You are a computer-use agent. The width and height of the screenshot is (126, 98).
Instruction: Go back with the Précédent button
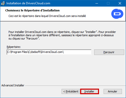pos(71,91)
